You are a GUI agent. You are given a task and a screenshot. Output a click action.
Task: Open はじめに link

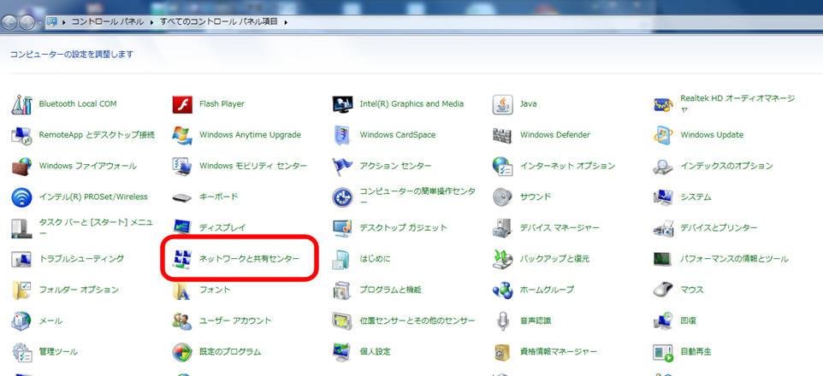[x=375, y=259]
